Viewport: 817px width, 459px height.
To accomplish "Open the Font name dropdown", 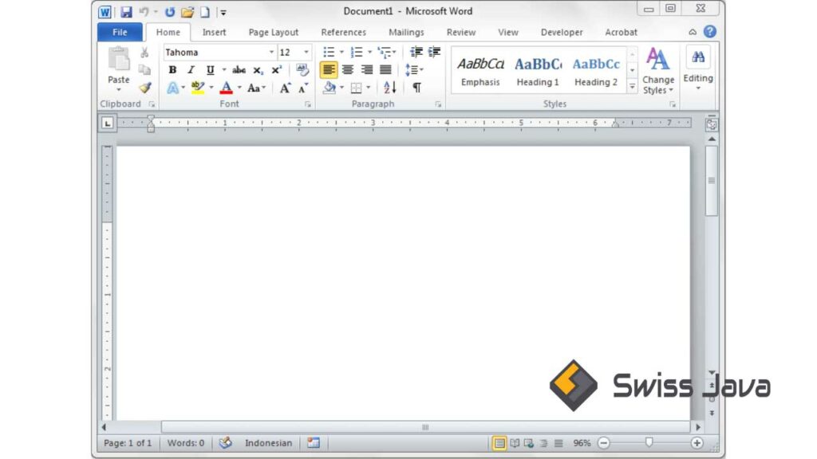I will pos(271,52).
